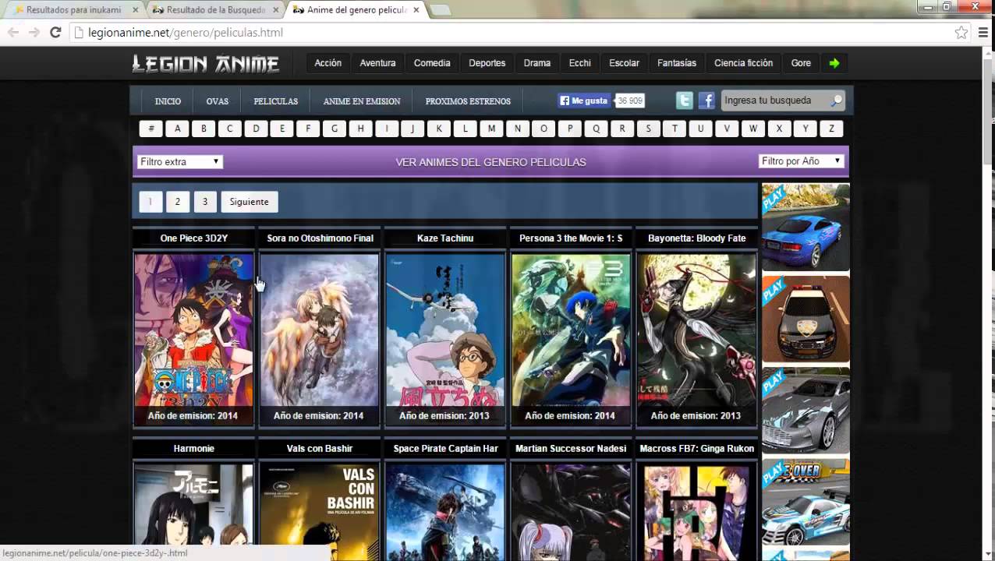Open the blue sports car game ad
The height and width of the screenshot is (561, 995).
(x=806, y=227)
